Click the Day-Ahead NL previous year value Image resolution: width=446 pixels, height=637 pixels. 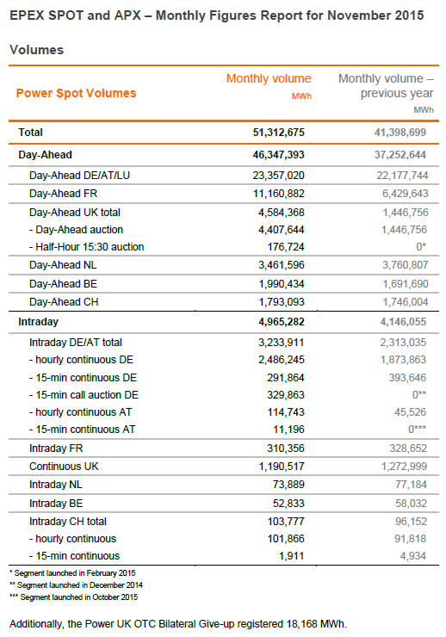click(405, 265)
